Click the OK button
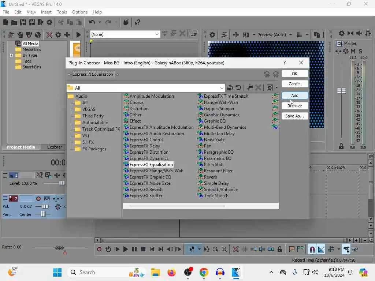Image resolution: width=375 pixels, height=281 pixels. (295, 74)
